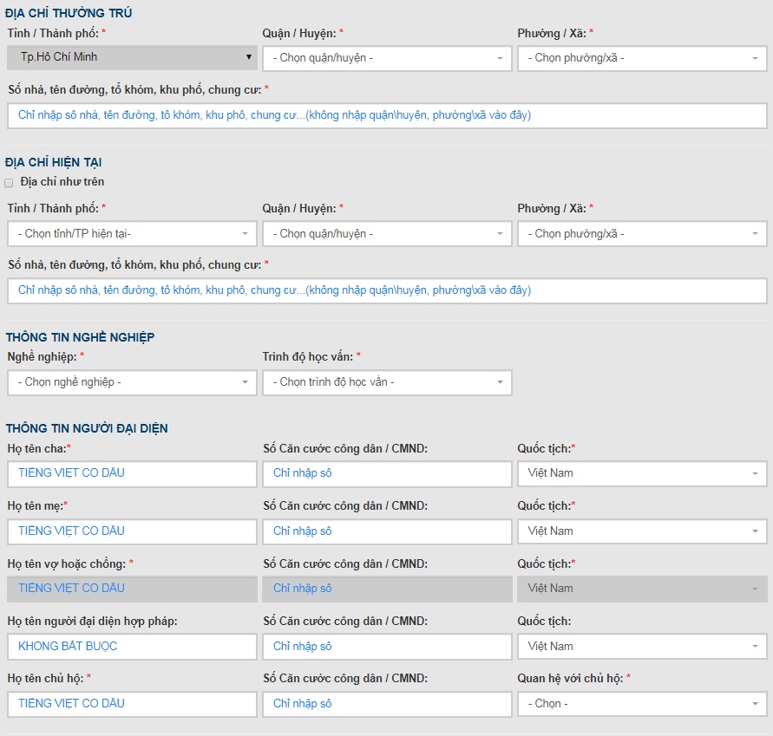Click permanent address street details input
This screenshot has width=773, height=736.
coord(387,115)
